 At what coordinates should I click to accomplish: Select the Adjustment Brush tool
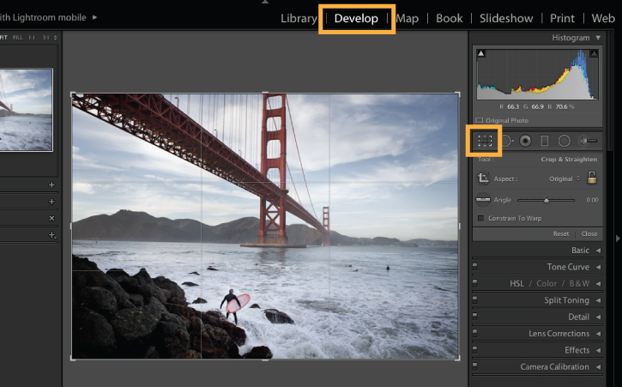point(588,141)
